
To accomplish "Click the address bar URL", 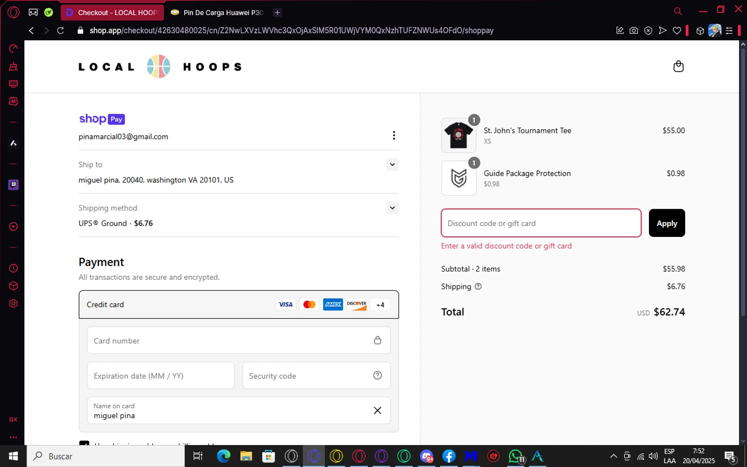I will pyautogui.click(x=291, y=30).
